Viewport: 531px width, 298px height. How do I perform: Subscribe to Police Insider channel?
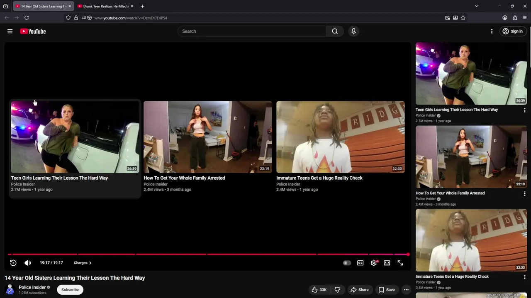pos(70,290)
